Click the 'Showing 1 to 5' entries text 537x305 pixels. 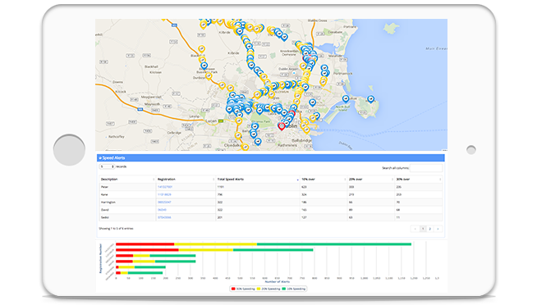(x=116, y=229)
